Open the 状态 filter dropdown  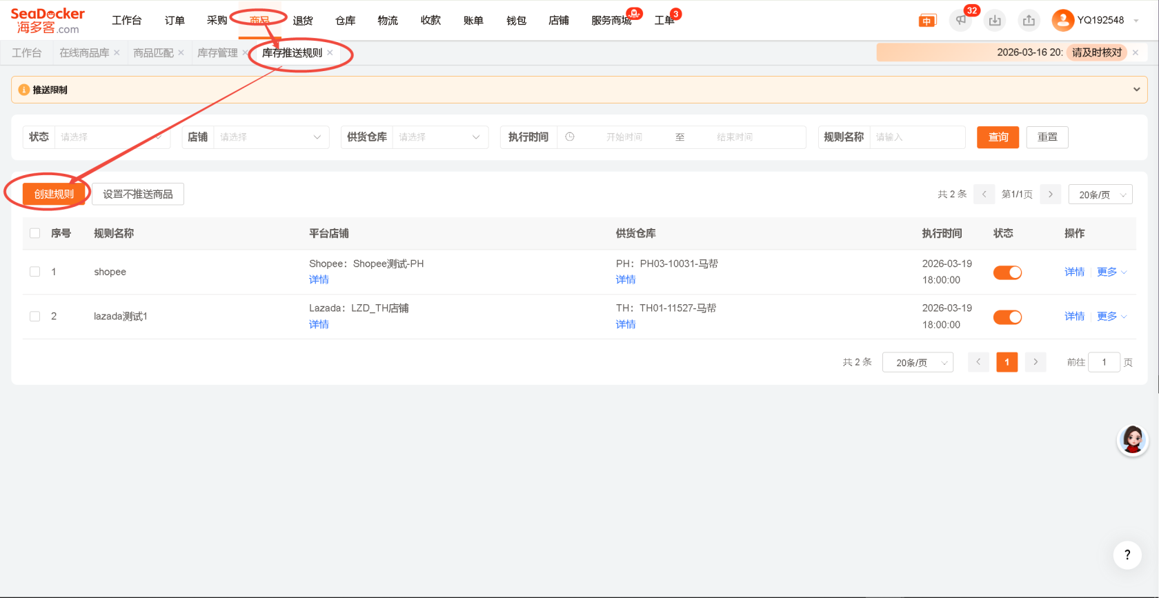tap(112, 137)
